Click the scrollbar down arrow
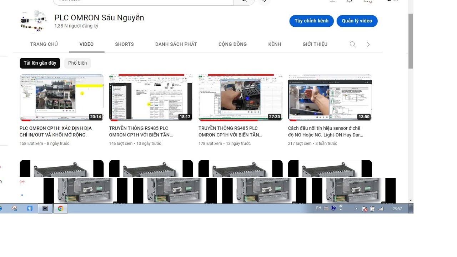 [411, 201]
